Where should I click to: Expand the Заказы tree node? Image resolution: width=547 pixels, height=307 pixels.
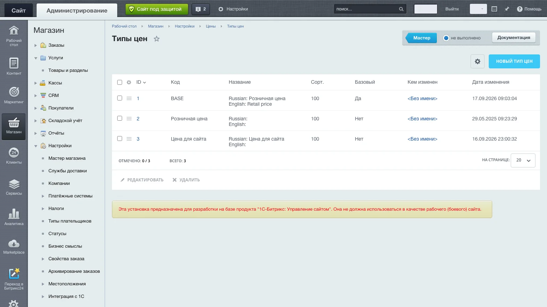[36, 45]
